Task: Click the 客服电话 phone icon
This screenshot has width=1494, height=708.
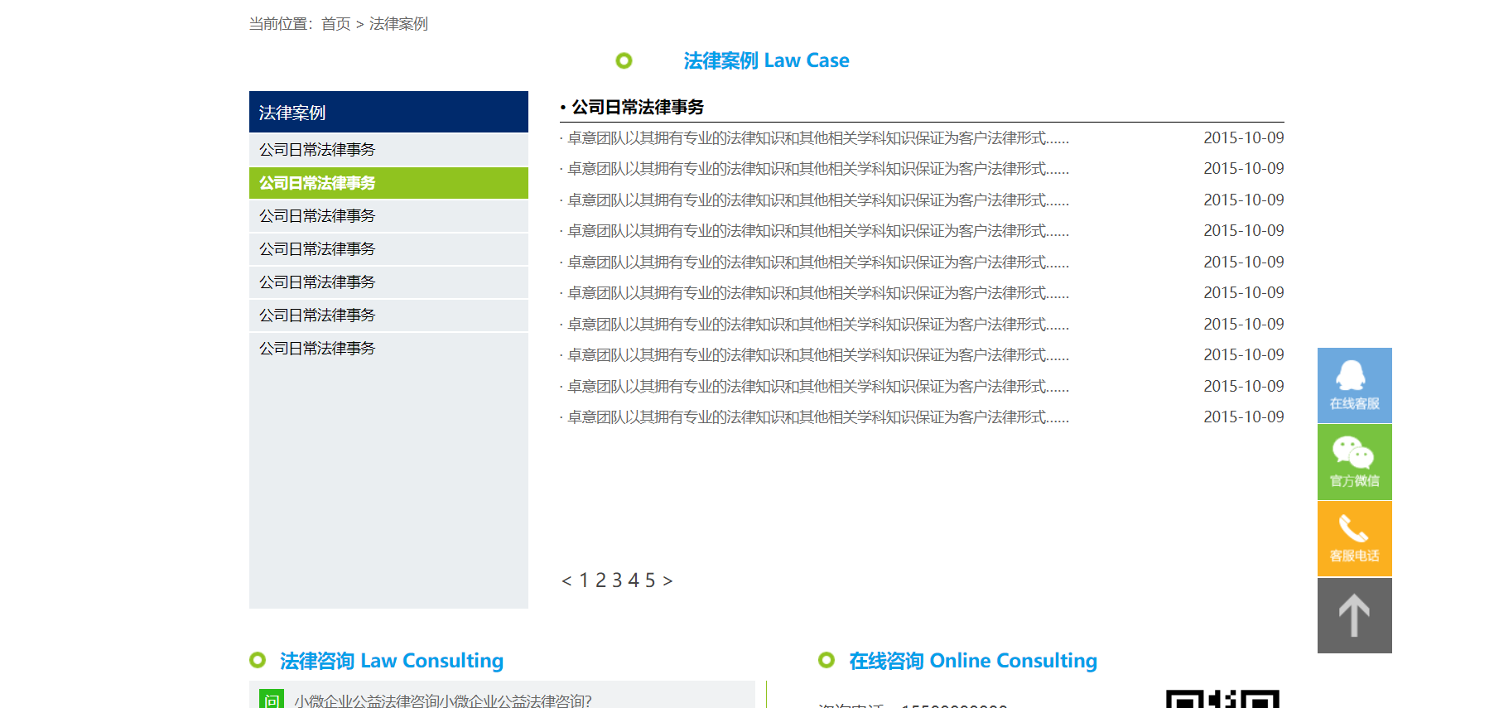Action: click(1354, 538)
